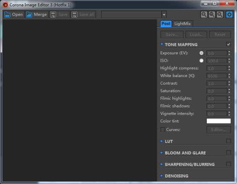
Task: Enable the Curves checkbox
Action: 163,129
